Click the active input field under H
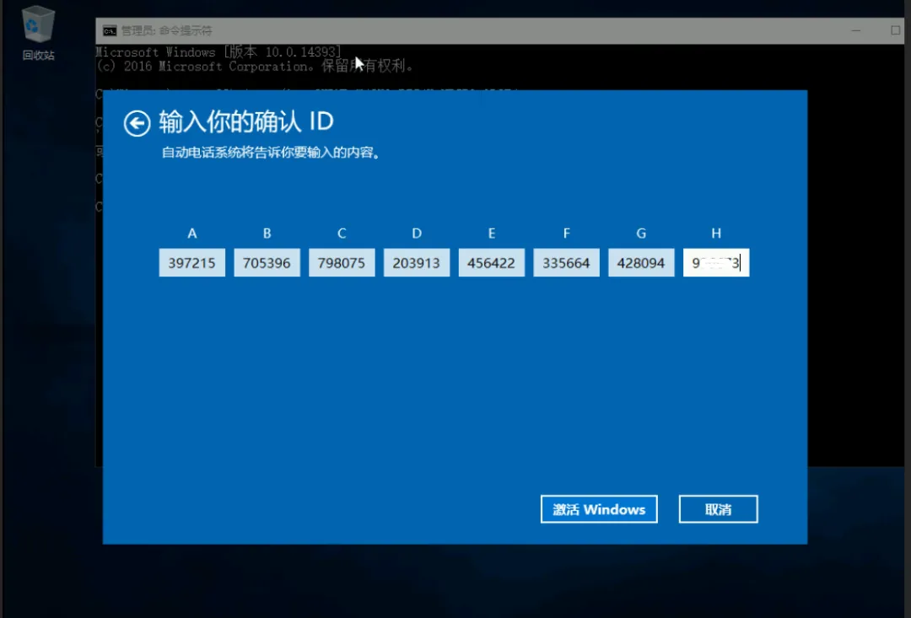 pos(716,263)
